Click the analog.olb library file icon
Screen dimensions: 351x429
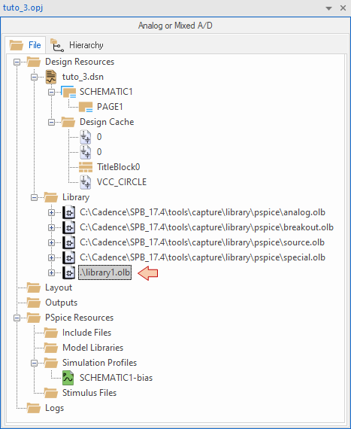68,212
